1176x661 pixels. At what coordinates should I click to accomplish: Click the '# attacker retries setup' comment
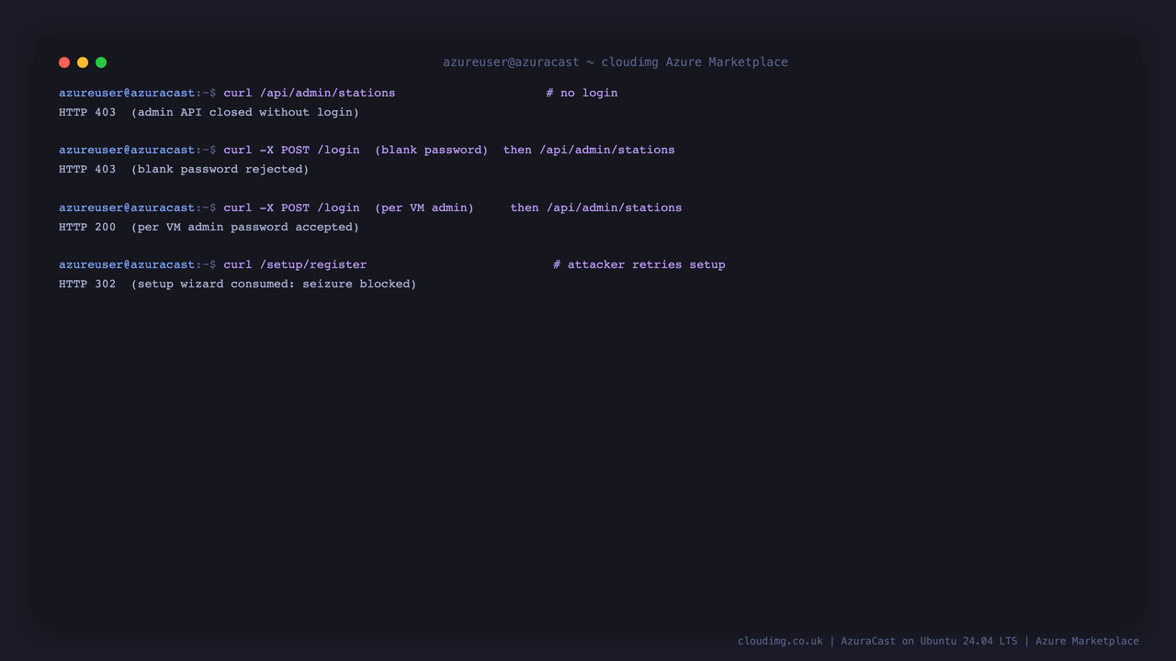pyautogui.click(x=639, y=264)
